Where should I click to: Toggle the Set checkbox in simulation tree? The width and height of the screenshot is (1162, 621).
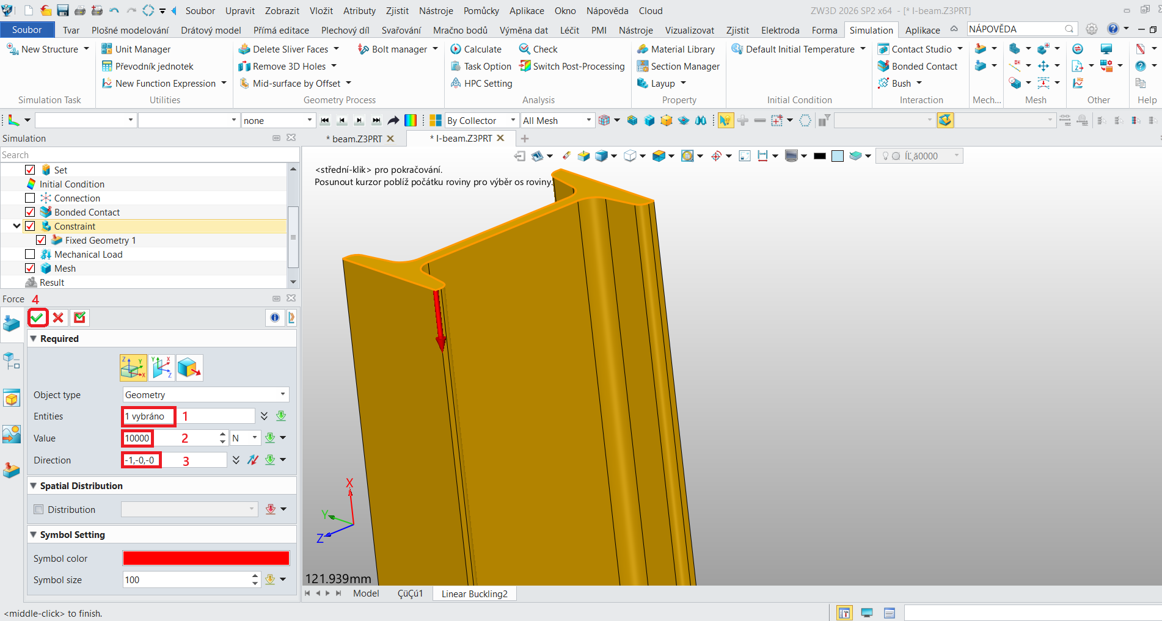click(30, 170)
